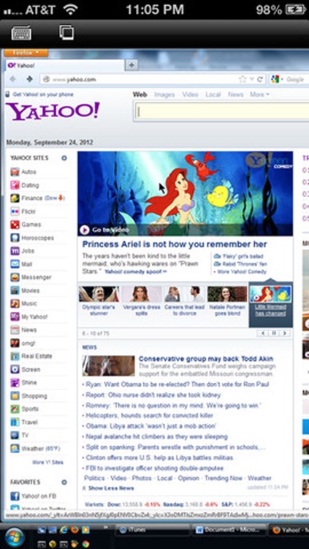
Task: Select the Web search tab
Action: coord(140,94)
